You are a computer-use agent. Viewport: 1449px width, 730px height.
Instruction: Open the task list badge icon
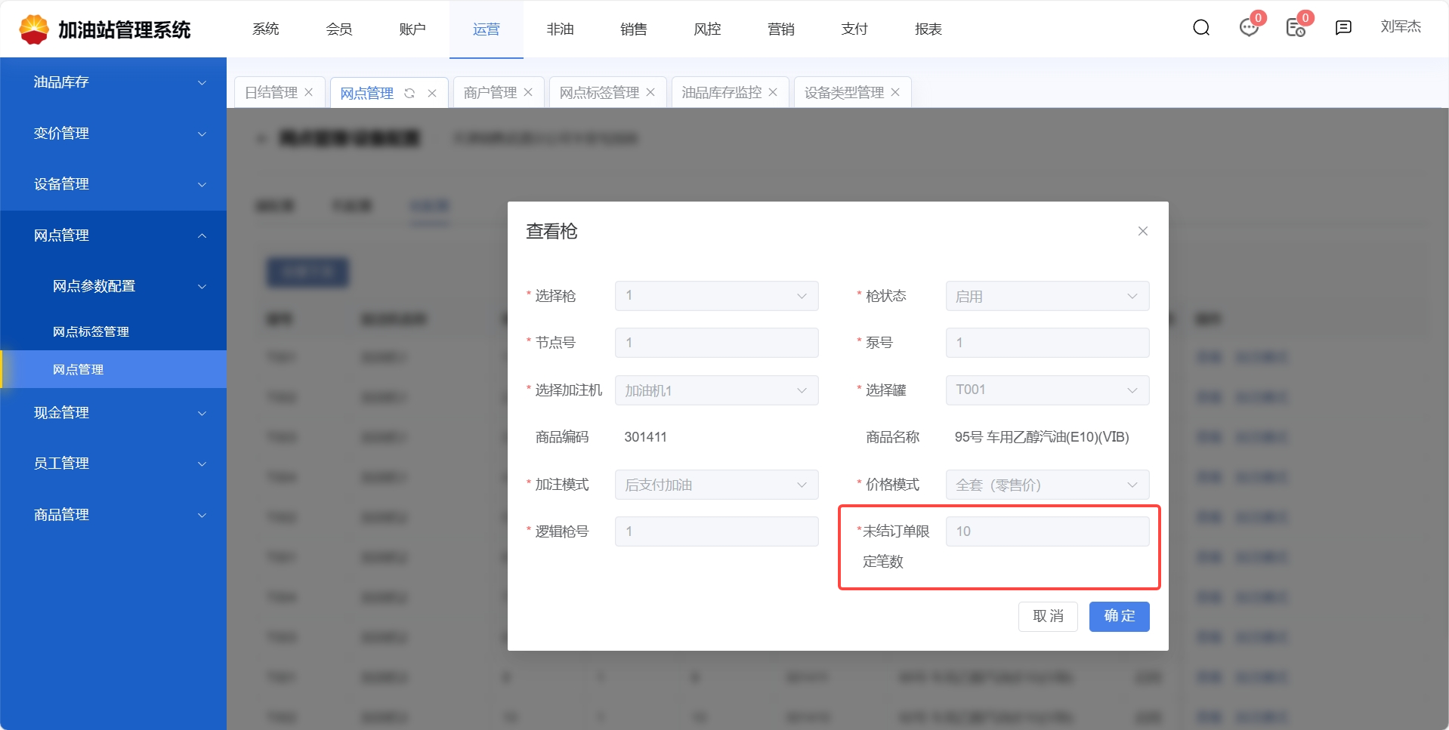click(1296, 28)
